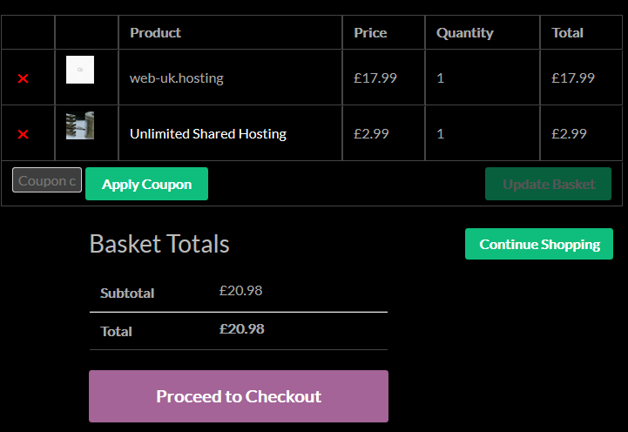Open the Unlimited Shared Hosting thumbnail image
Image resolution: width=628 pixels, height=432 pixels.
(80, 125)
